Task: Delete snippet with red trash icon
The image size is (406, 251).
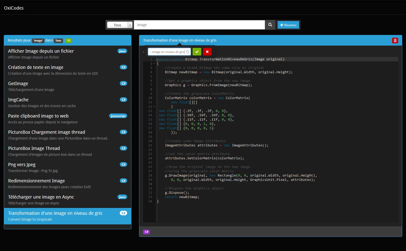Action: [395, 41]
